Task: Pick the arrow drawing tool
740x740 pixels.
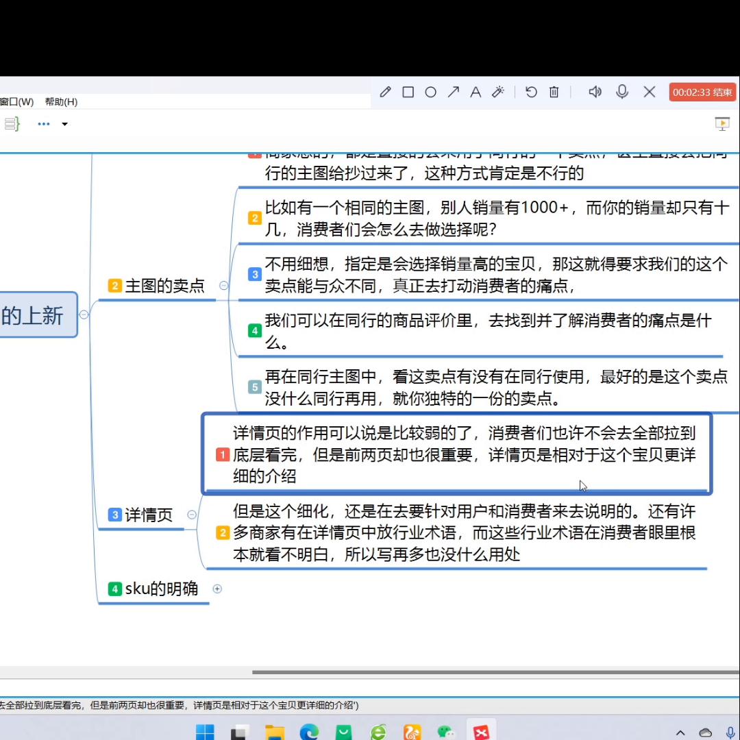Action: pos(453,91)
